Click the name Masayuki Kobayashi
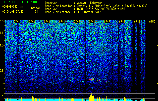The image size is (158, 101). pyautogui.click(x=90, y=3)
